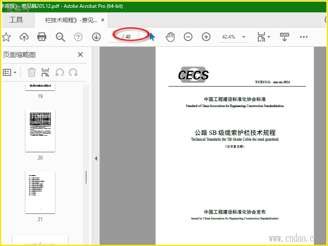Select the page 20 thumbnail
The image size is (328, 246).
pos(40,130)
